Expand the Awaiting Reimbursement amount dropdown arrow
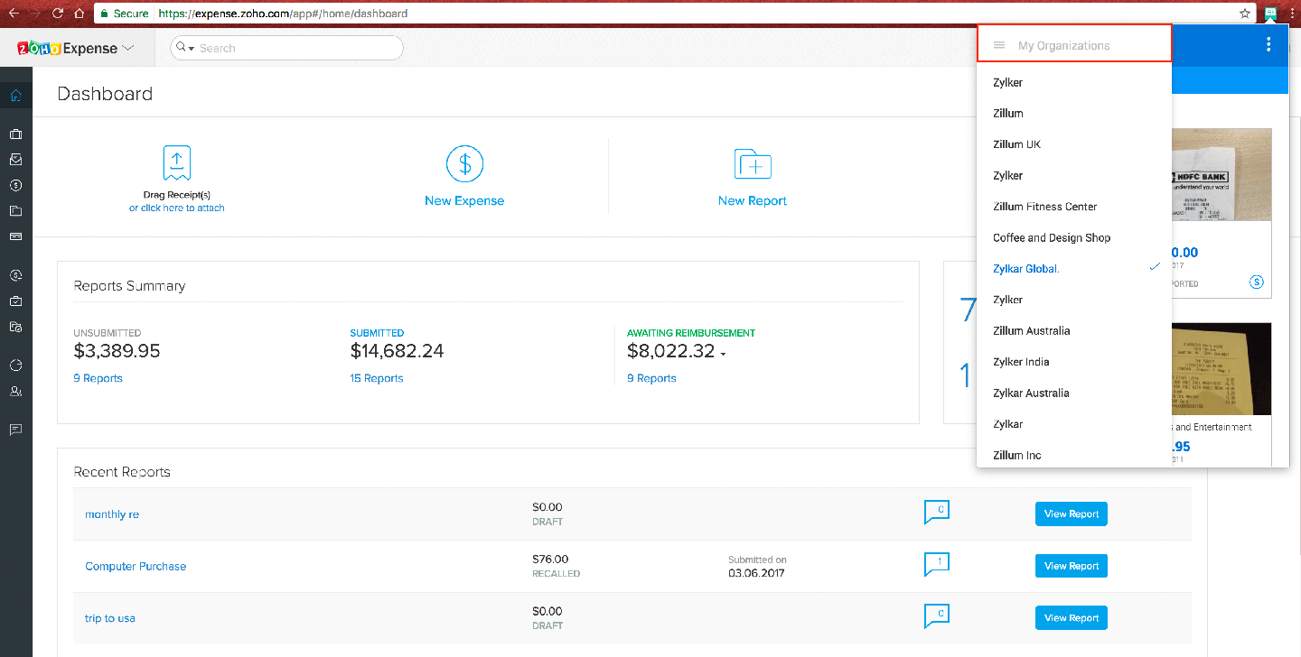Screen dimensions: 1301x657 tap(723, 354)
